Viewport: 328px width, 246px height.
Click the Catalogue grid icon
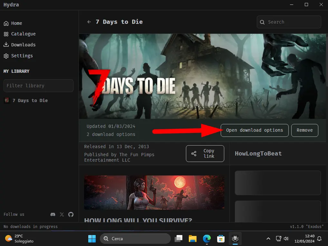6,34
